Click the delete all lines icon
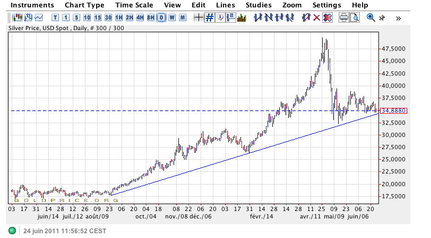This screenshot has width=431, height=238. [x=327, y=17]
